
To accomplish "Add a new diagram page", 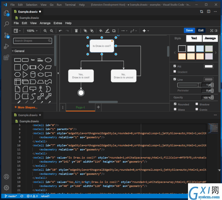I will point(99,107).
